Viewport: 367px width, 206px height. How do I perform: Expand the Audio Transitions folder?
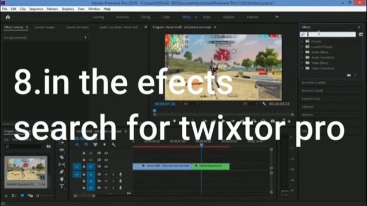pyautogui.click(x=302, y=57)
